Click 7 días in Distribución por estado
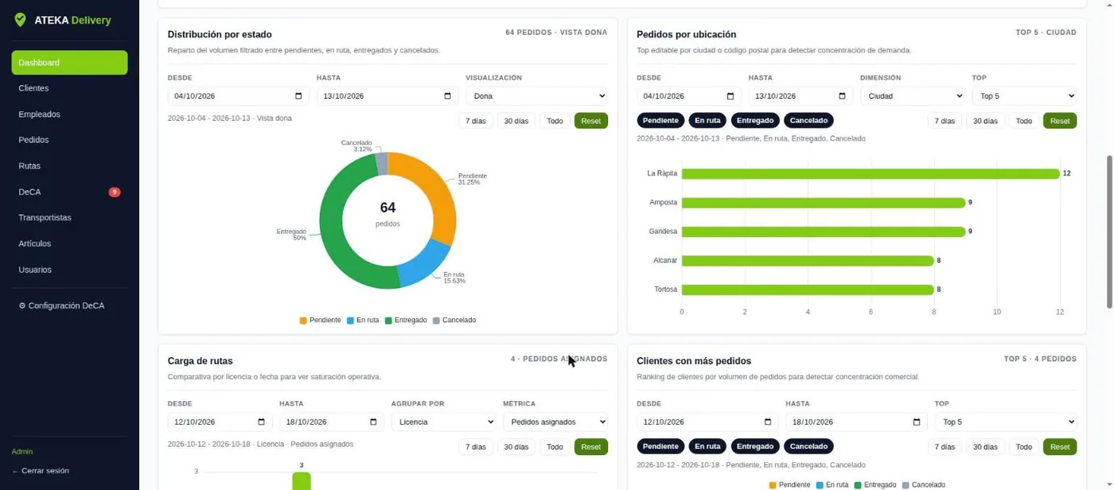Image resolution: width=1114 pixels, height=490 pixels. pyautogui.click(x=475, y=121)
